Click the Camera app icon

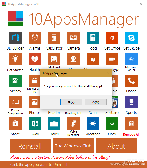73,38
